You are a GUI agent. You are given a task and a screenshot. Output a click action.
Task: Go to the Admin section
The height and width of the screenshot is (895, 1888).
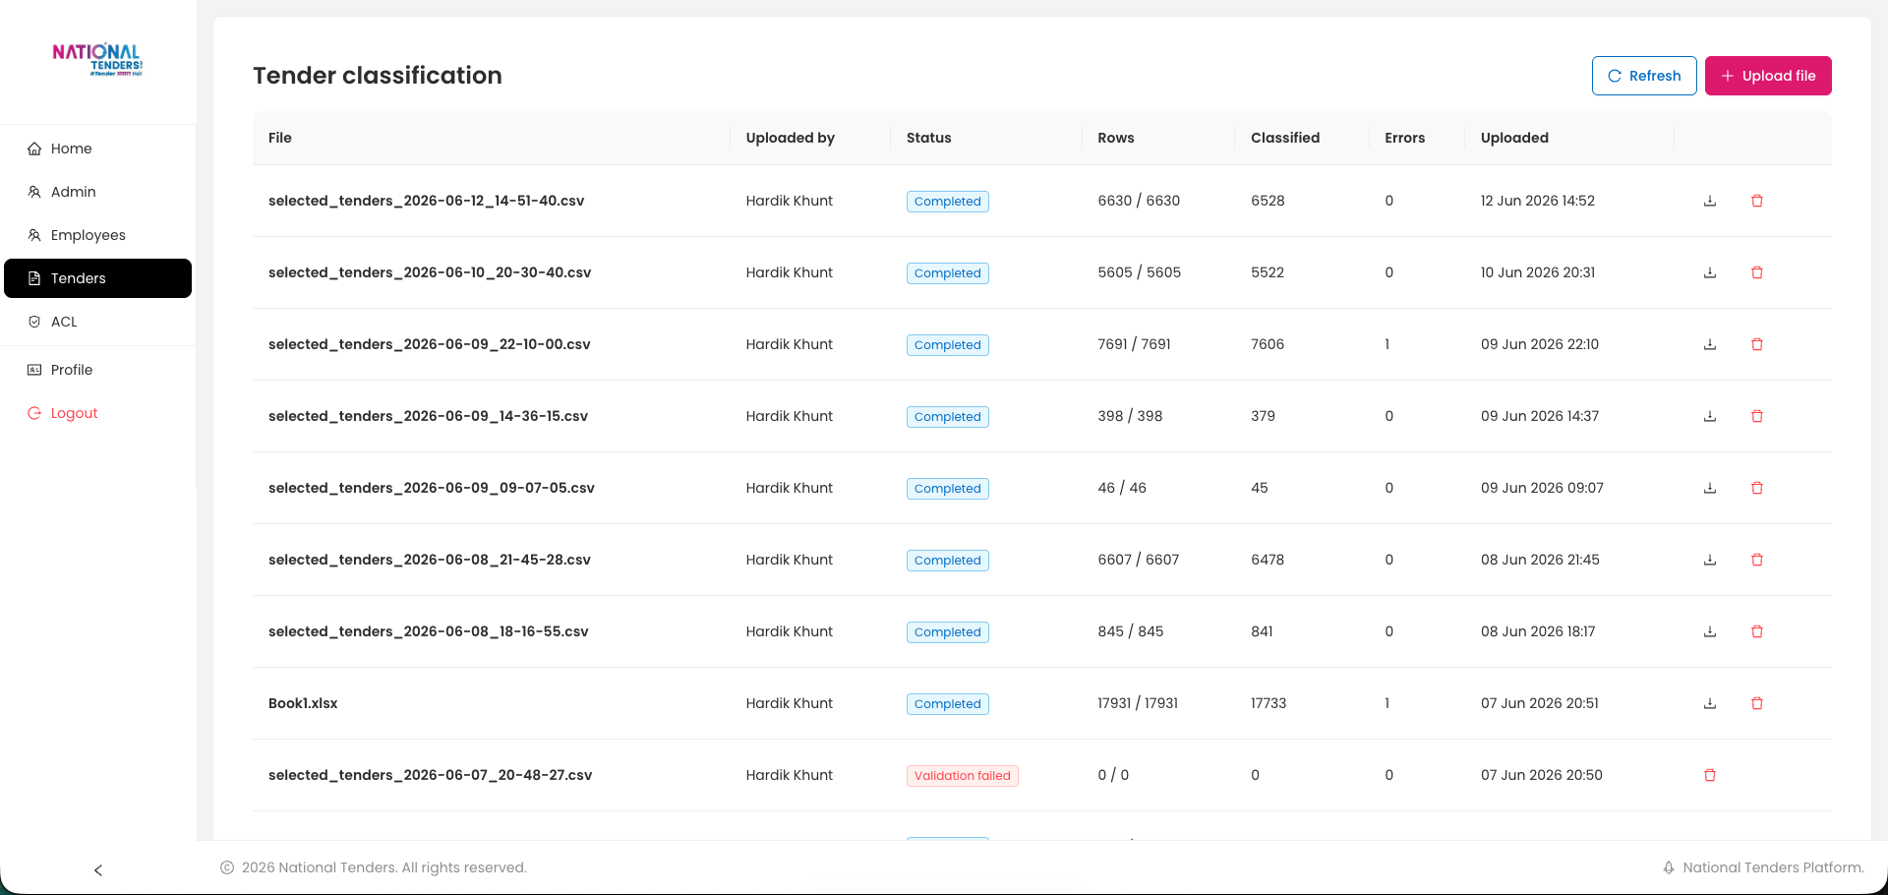tap(97, 192)
